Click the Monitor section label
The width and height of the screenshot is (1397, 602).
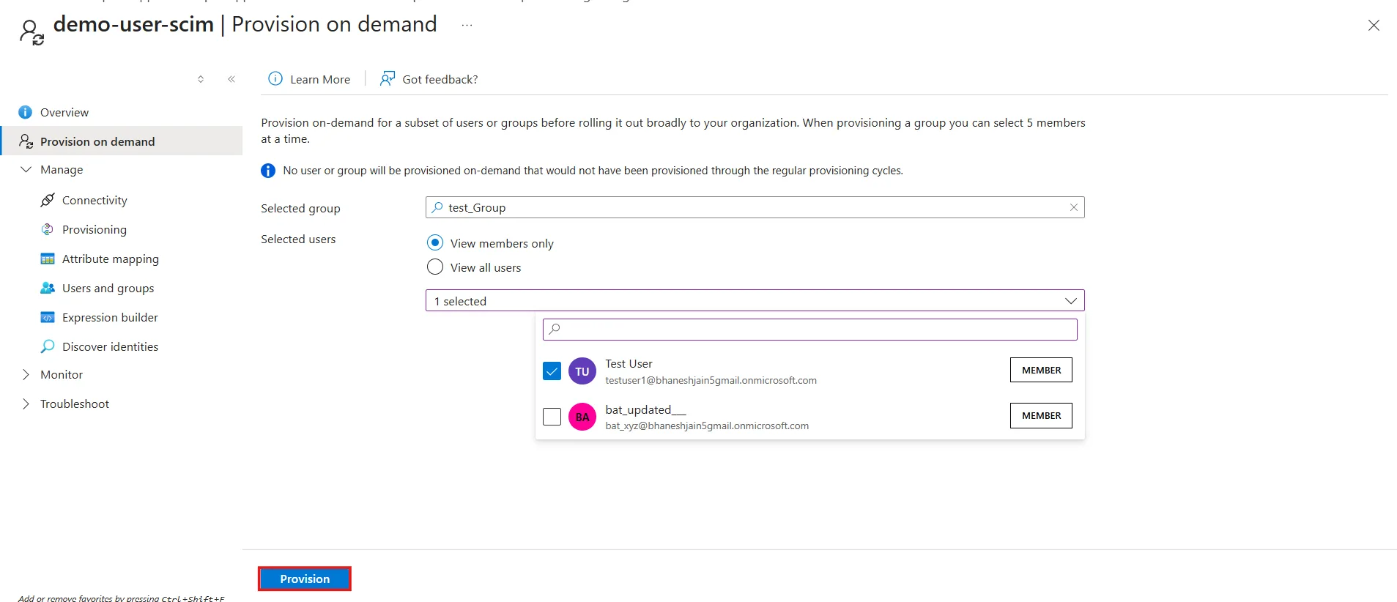[62, 374]
